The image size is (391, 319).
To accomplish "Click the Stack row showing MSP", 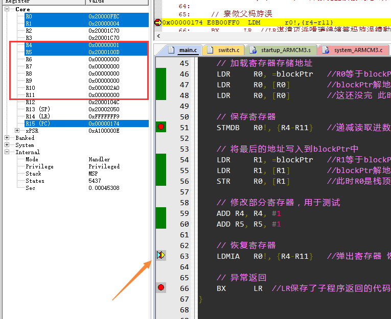I will click(86, 174).
